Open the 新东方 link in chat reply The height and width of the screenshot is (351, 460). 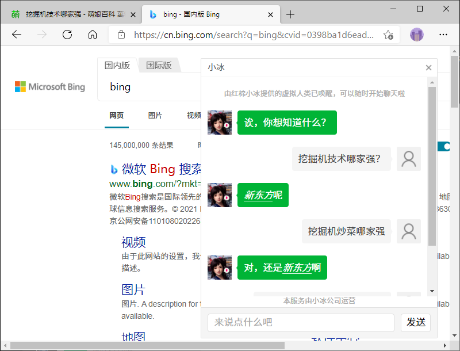coord(258,195)
